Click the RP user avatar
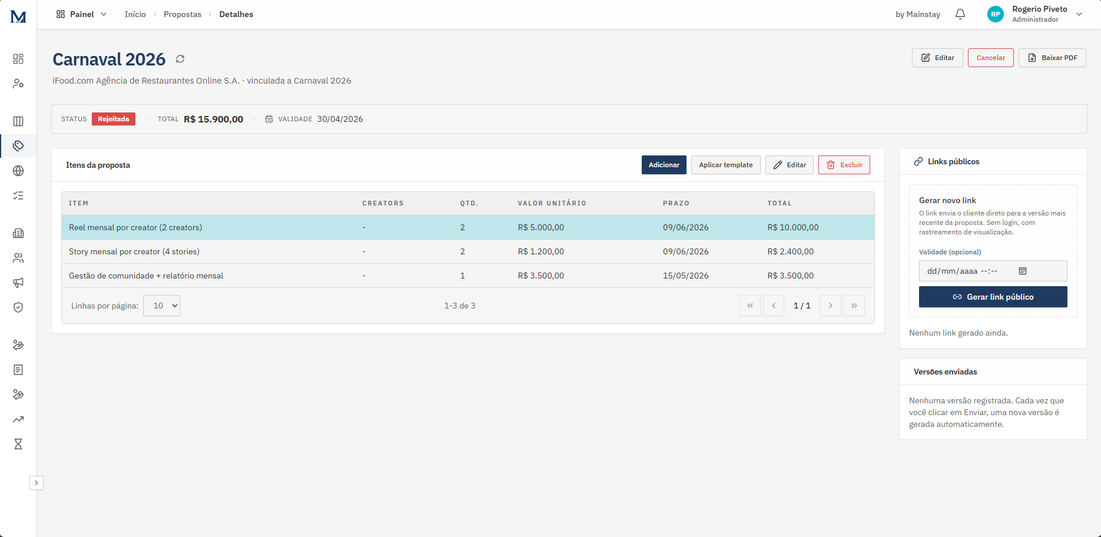Viewport: 1101px width, 537px height. [996, 14]
